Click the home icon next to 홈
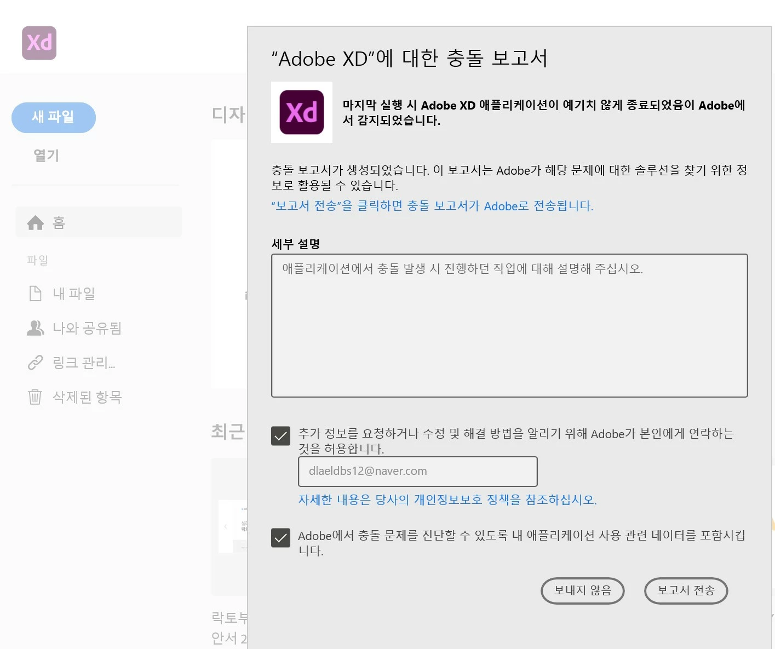Screen dimensions: 775x649 (36, 223)
